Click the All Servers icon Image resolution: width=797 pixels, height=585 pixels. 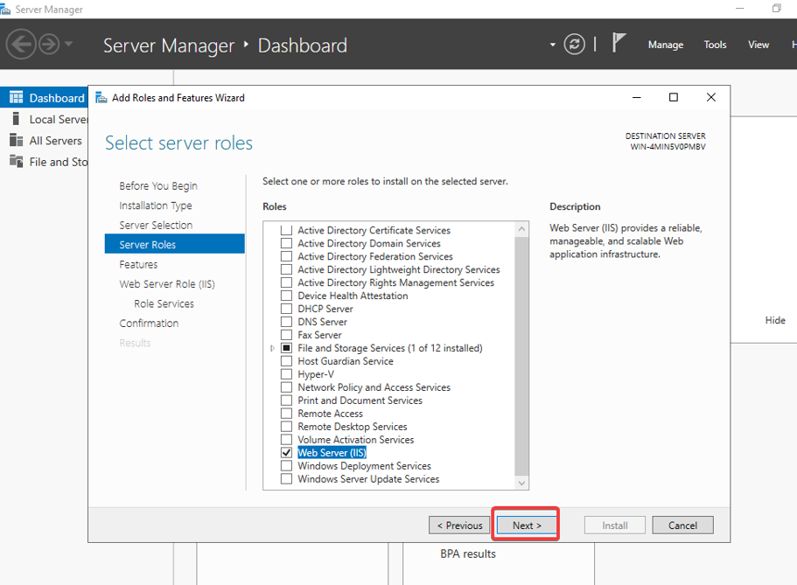[16, 140]
